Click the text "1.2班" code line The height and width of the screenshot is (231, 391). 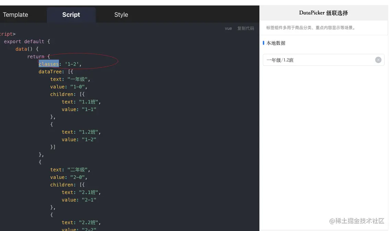(x=81, y=132)
